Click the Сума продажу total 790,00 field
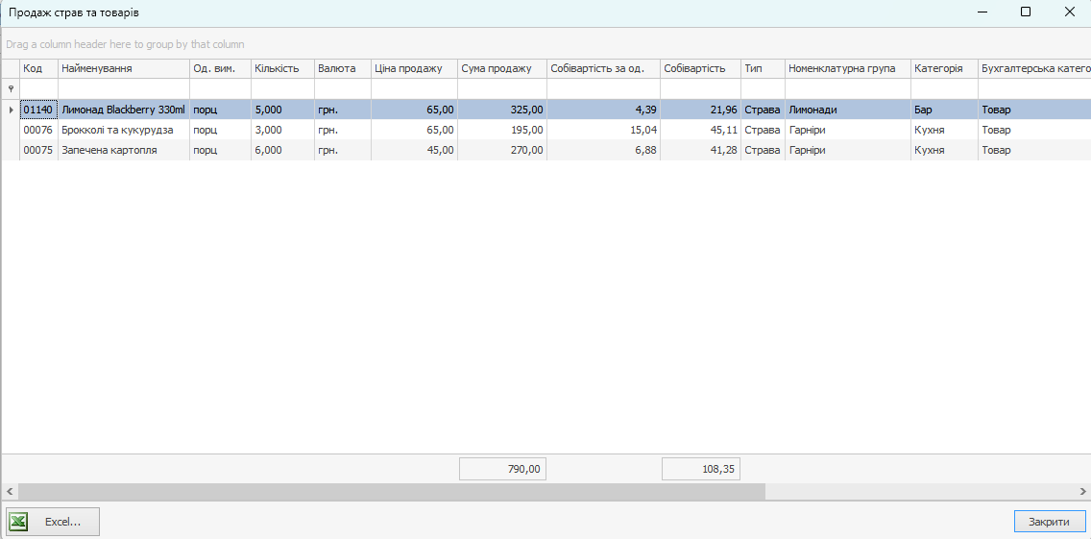Viewport: 1091px width, 539px height. [502, 469]
